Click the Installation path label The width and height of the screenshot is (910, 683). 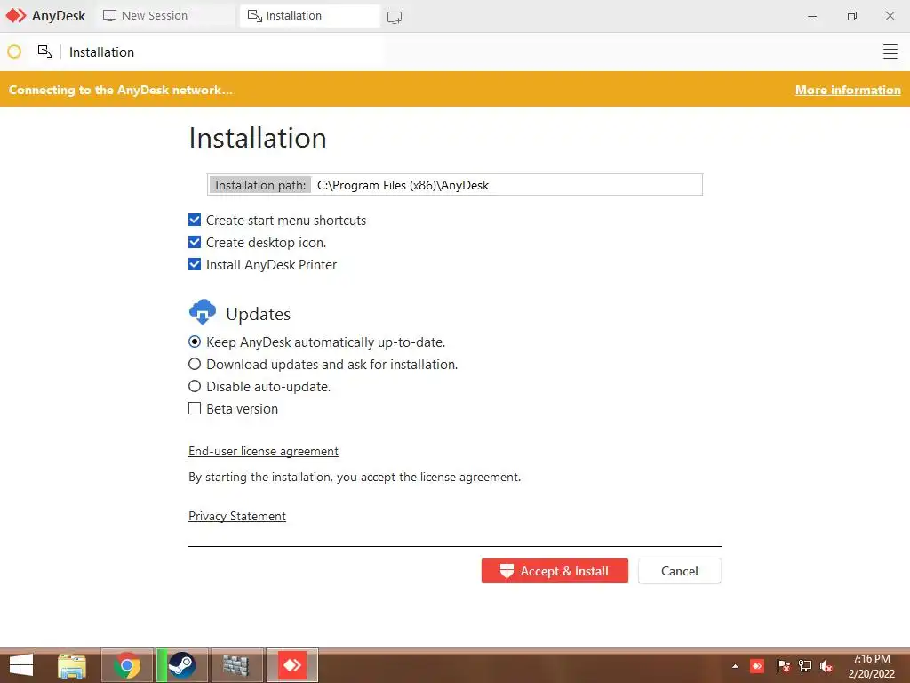click(260, 185)
